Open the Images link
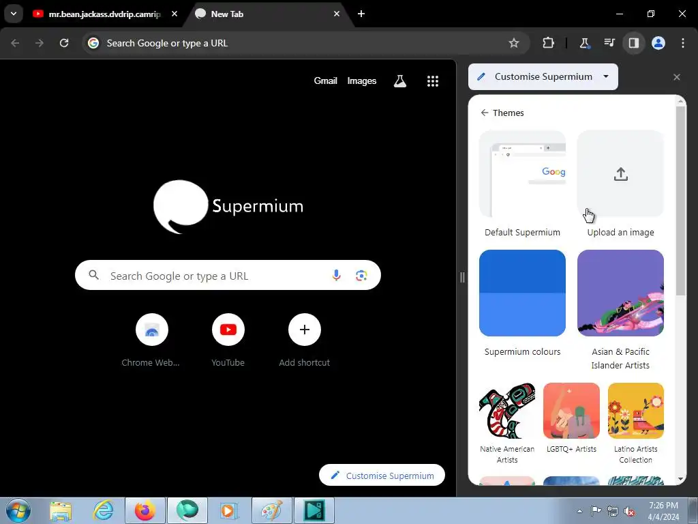The height and width of the screenshot is (524, 698). point(361,81)
